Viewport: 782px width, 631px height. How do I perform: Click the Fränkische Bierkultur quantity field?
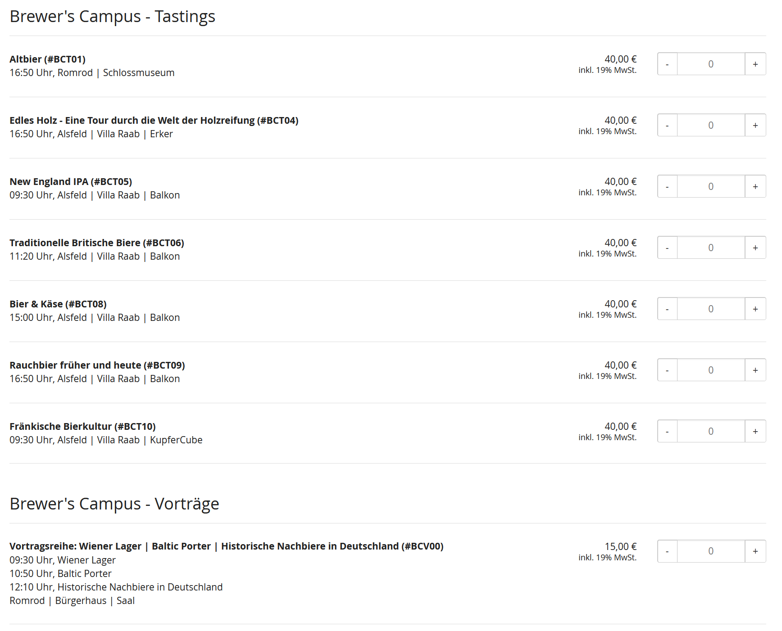(710, 431)
